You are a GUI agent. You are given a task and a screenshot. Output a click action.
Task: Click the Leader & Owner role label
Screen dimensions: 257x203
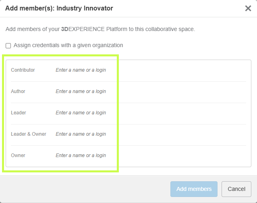pos(29,134)
